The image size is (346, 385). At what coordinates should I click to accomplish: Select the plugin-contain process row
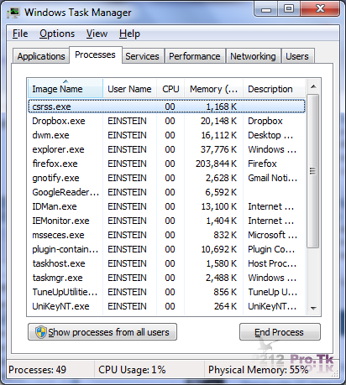166,249
